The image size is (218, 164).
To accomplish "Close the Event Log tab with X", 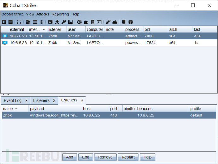I will click(x=27, y=101).
